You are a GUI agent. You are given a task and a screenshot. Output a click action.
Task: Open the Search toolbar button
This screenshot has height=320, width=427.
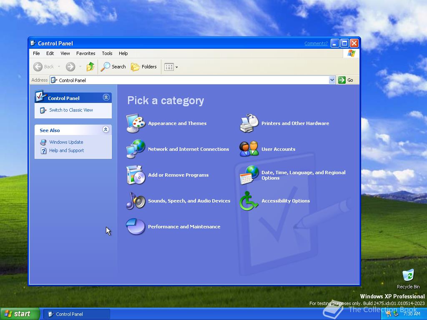[x=113, y=67]
